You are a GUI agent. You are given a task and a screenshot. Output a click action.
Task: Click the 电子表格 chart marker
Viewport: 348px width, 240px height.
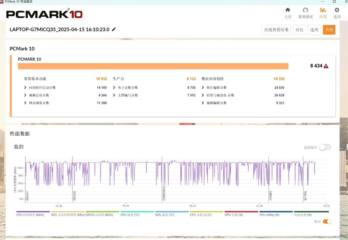[305, 196]
